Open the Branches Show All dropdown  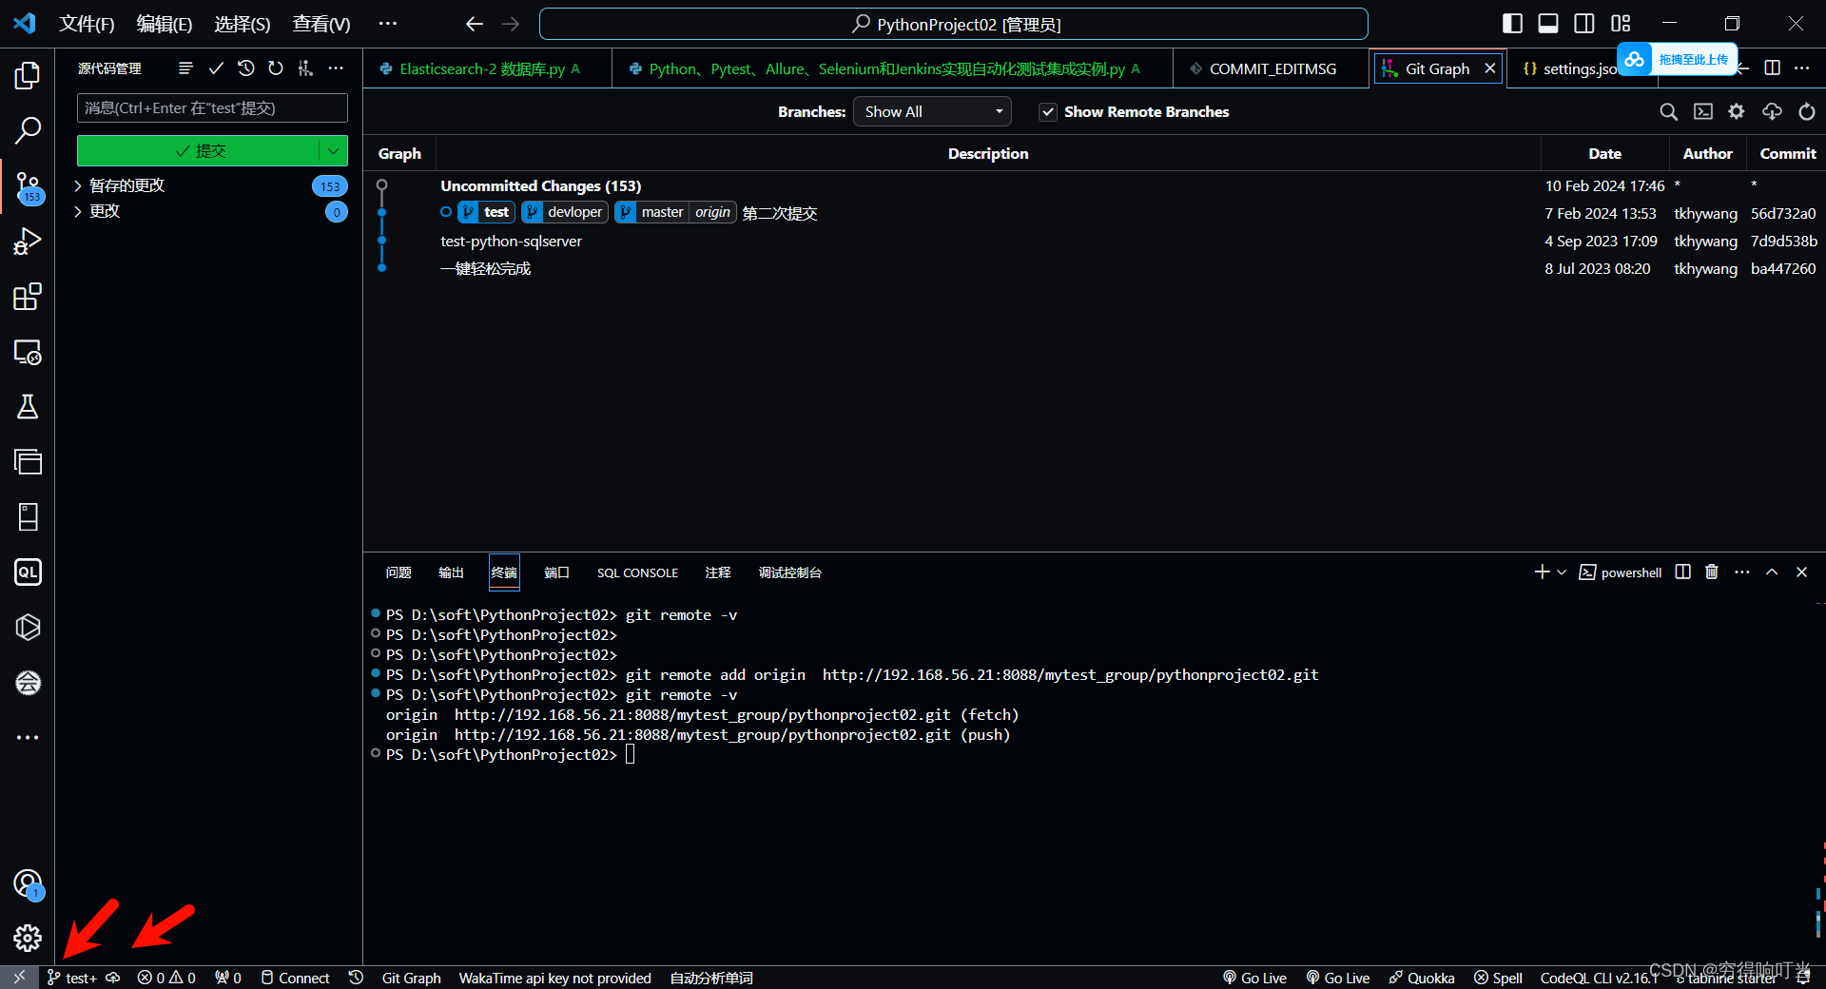tap(930, 111)
